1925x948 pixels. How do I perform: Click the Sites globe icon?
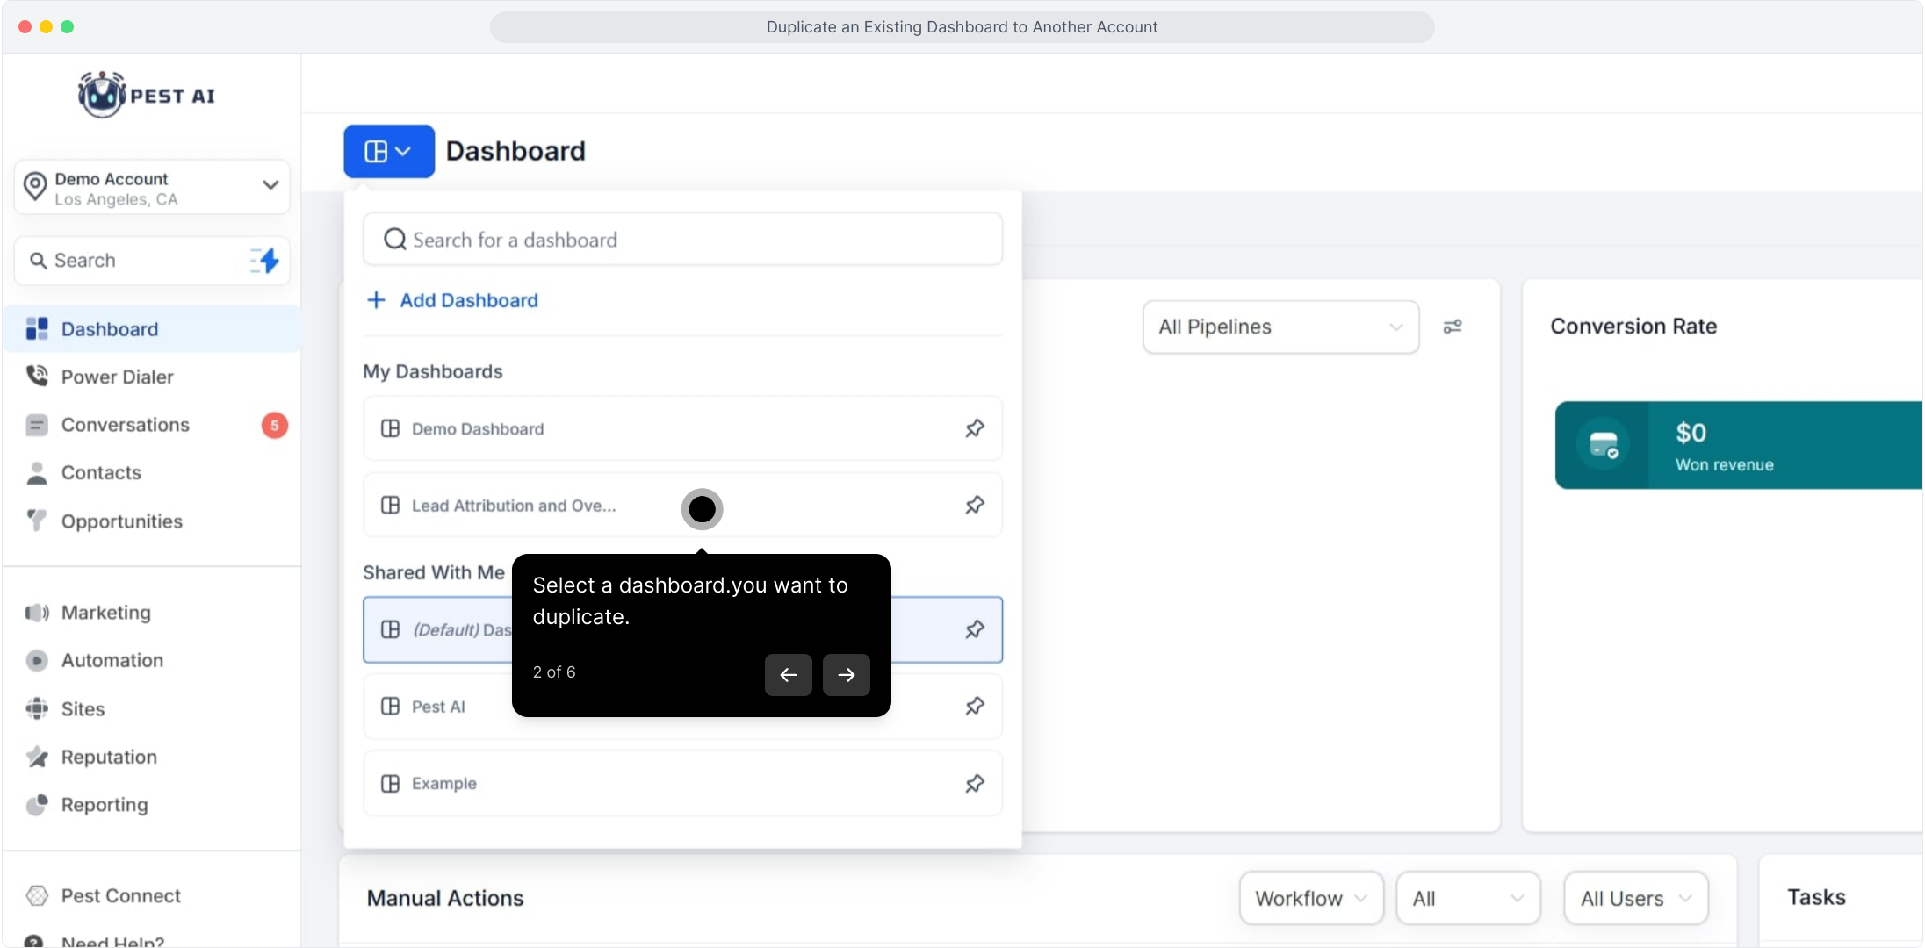pos(37,708)
